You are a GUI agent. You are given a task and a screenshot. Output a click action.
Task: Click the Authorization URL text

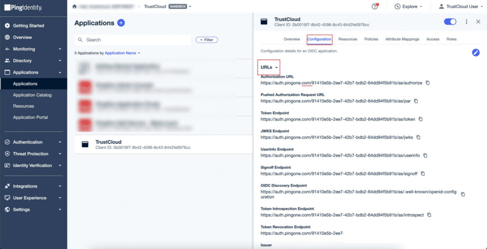pos(341,83)
